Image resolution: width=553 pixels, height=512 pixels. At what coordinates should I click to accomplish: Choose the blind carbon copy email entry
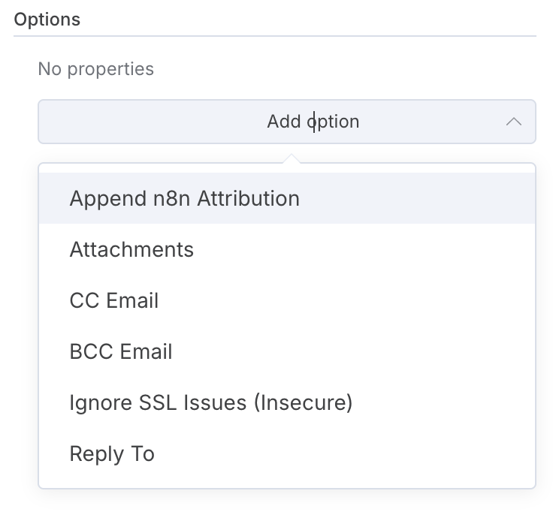click(121, 351)
